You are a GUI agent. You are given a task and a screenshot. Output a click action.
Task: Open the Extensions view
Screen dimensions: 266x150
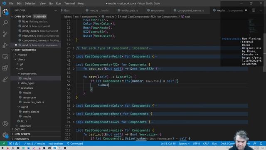click(x=5, y=68)
